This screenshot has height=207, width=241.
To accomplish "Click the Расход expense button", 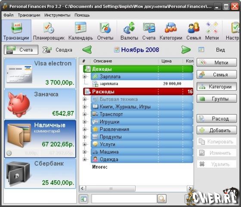I will tap(216, 118).
